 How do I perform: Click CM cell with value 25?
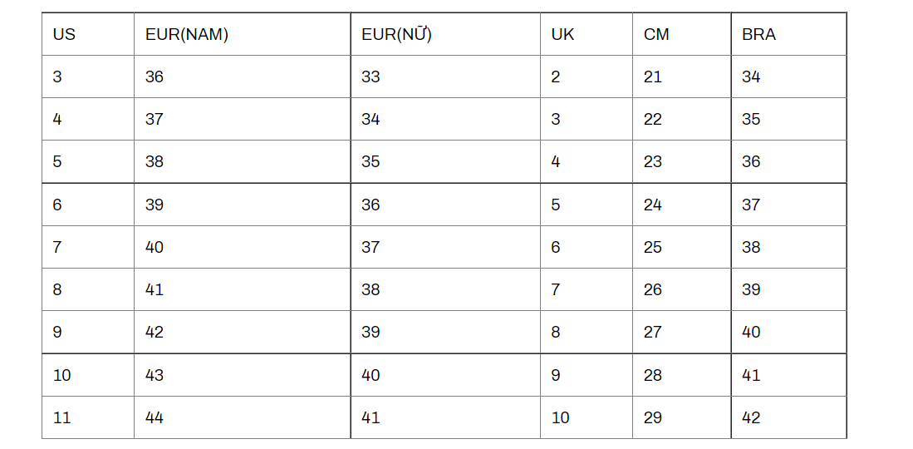pyautogui.click(x=681, y=247)
